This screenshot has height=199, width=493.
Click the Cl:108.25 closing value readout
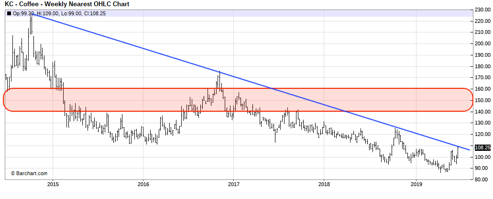(93, 13)
